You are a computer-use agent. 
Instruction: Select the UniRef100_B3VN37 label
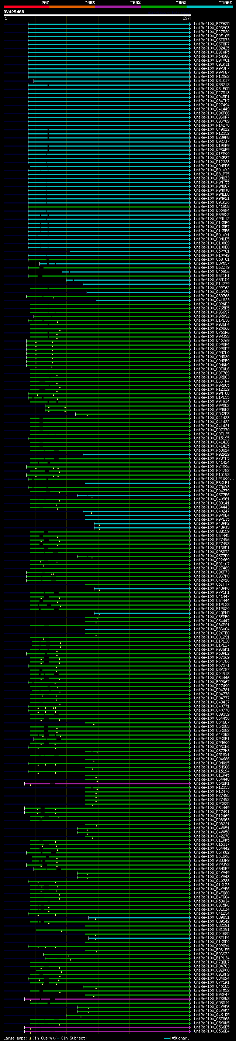tap(211, 264)
